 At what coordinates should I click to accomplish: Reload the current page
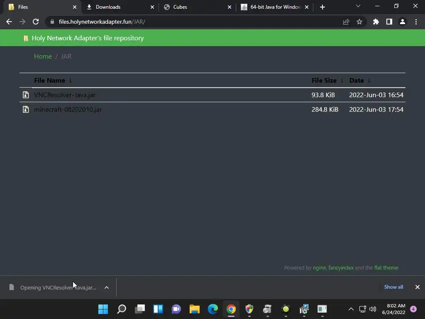(36, 22)
